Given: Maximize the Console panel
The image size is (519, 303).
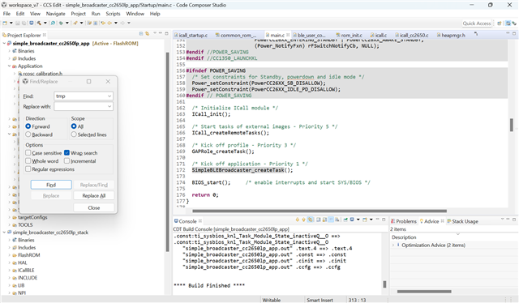Looking at the screenshot, I should click(x=384, y=220).
